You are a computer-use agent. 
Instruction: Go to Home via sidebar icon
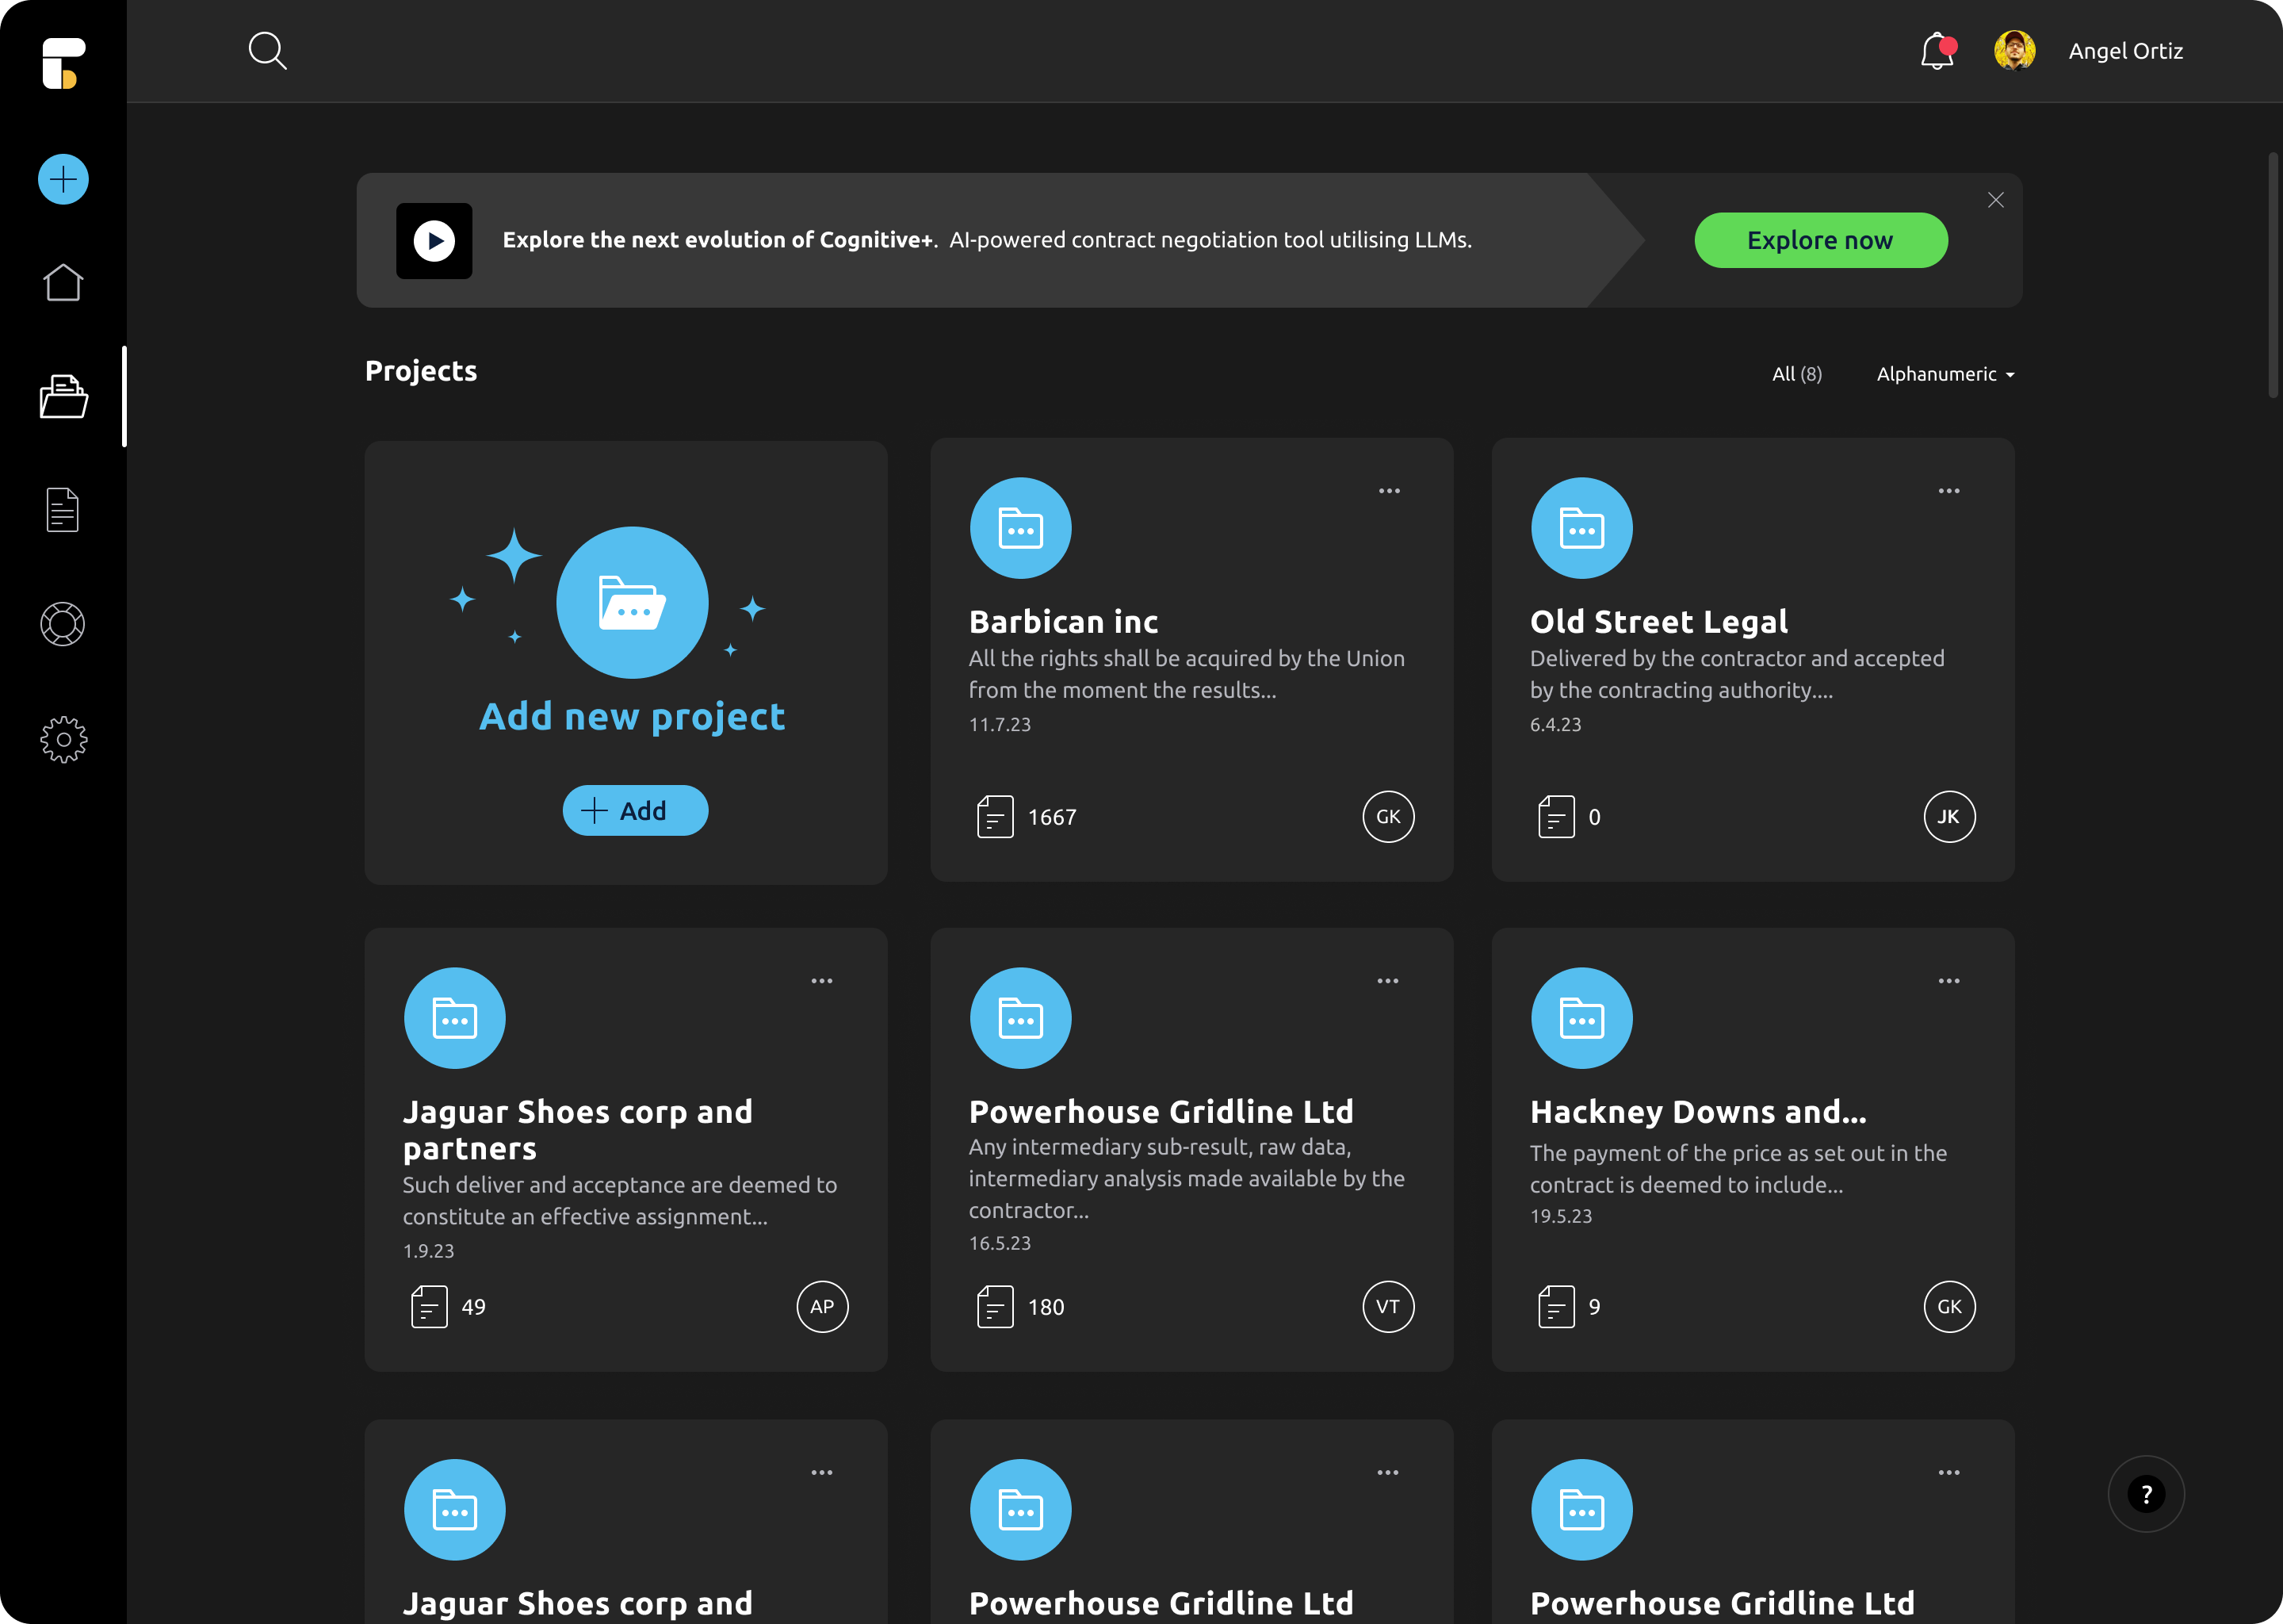63,283
